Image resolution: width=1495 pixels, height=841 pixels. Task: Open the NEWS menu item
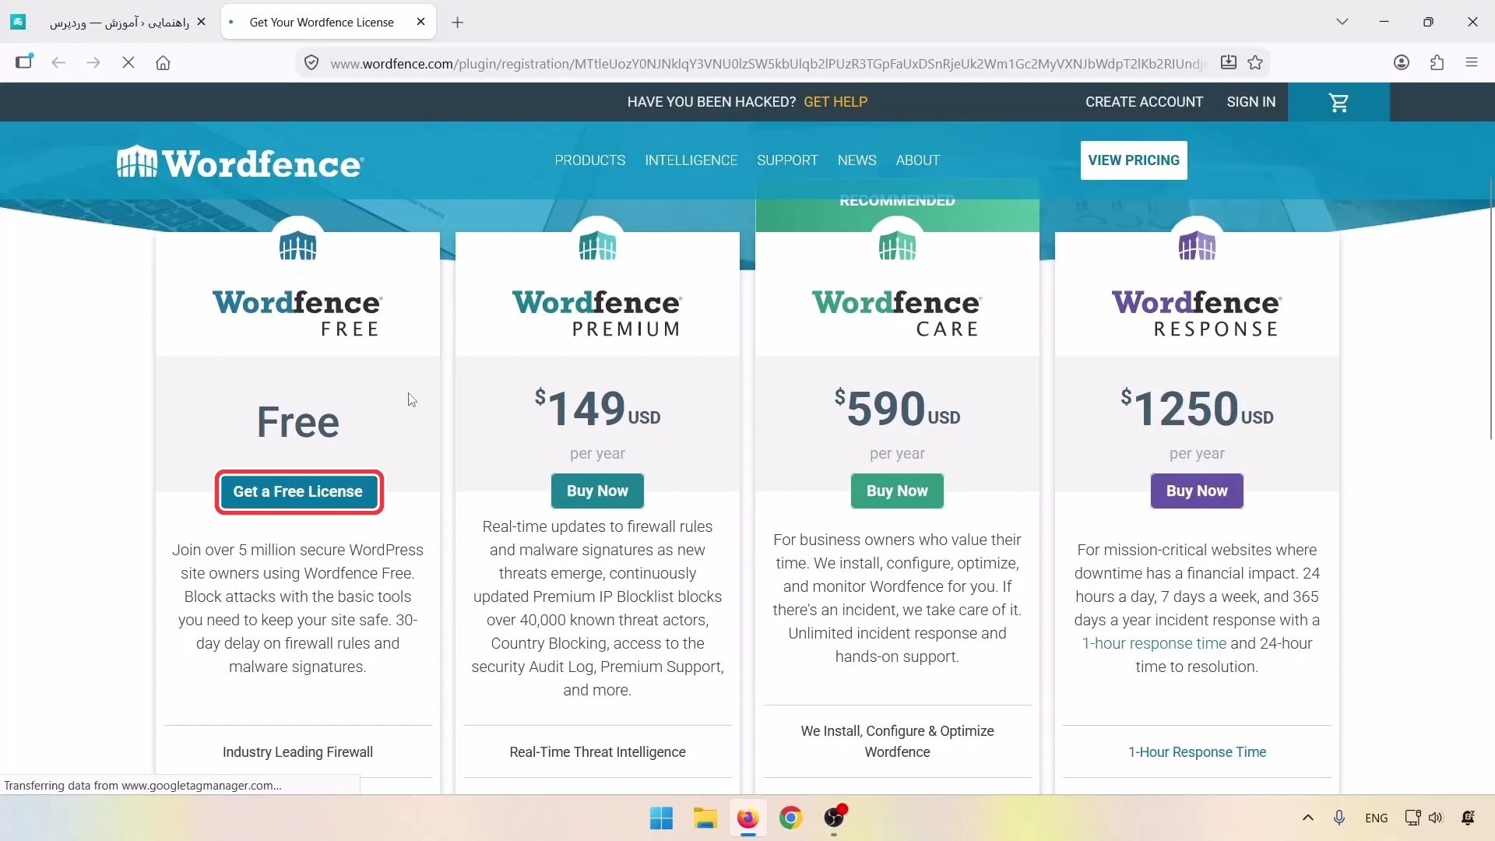click(857, 160)
